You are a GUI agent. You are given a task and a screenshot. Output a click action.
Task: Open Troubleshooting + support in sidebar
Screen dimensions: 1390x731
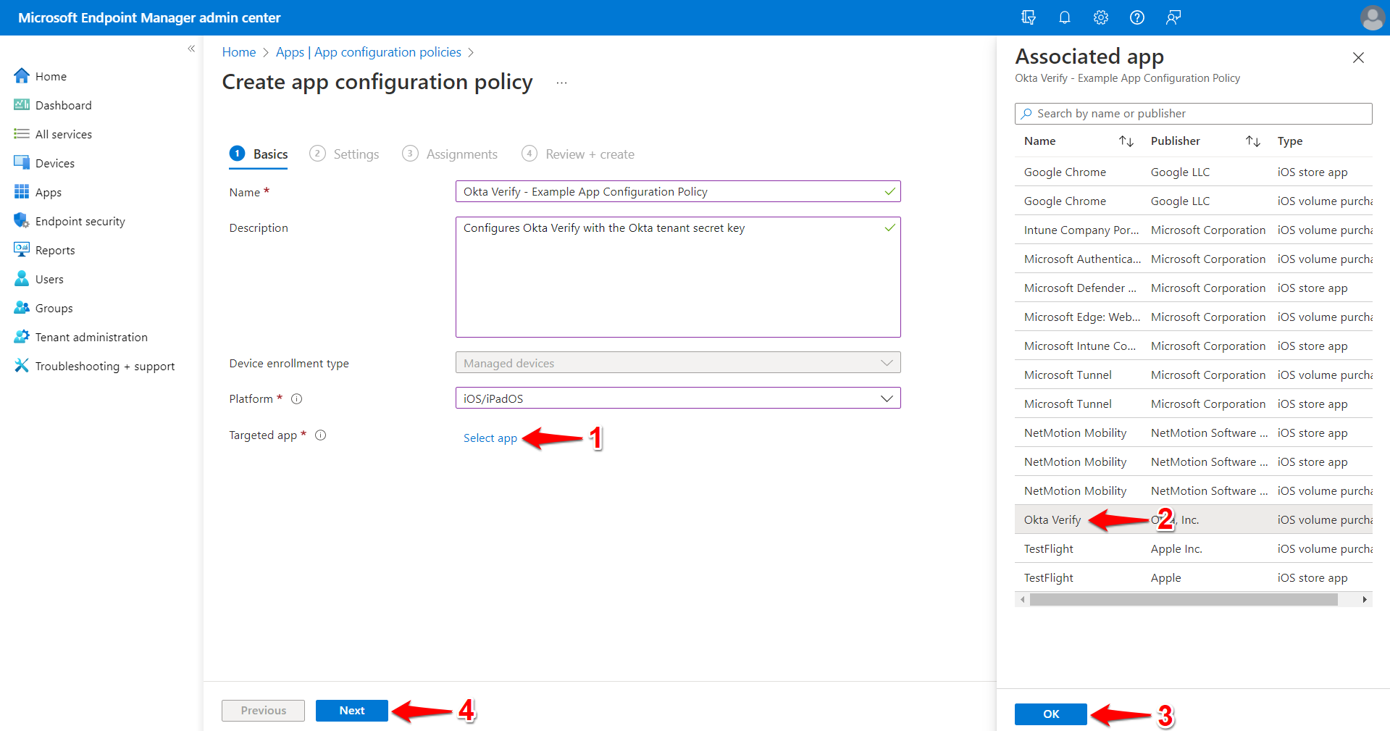[105, 366]
